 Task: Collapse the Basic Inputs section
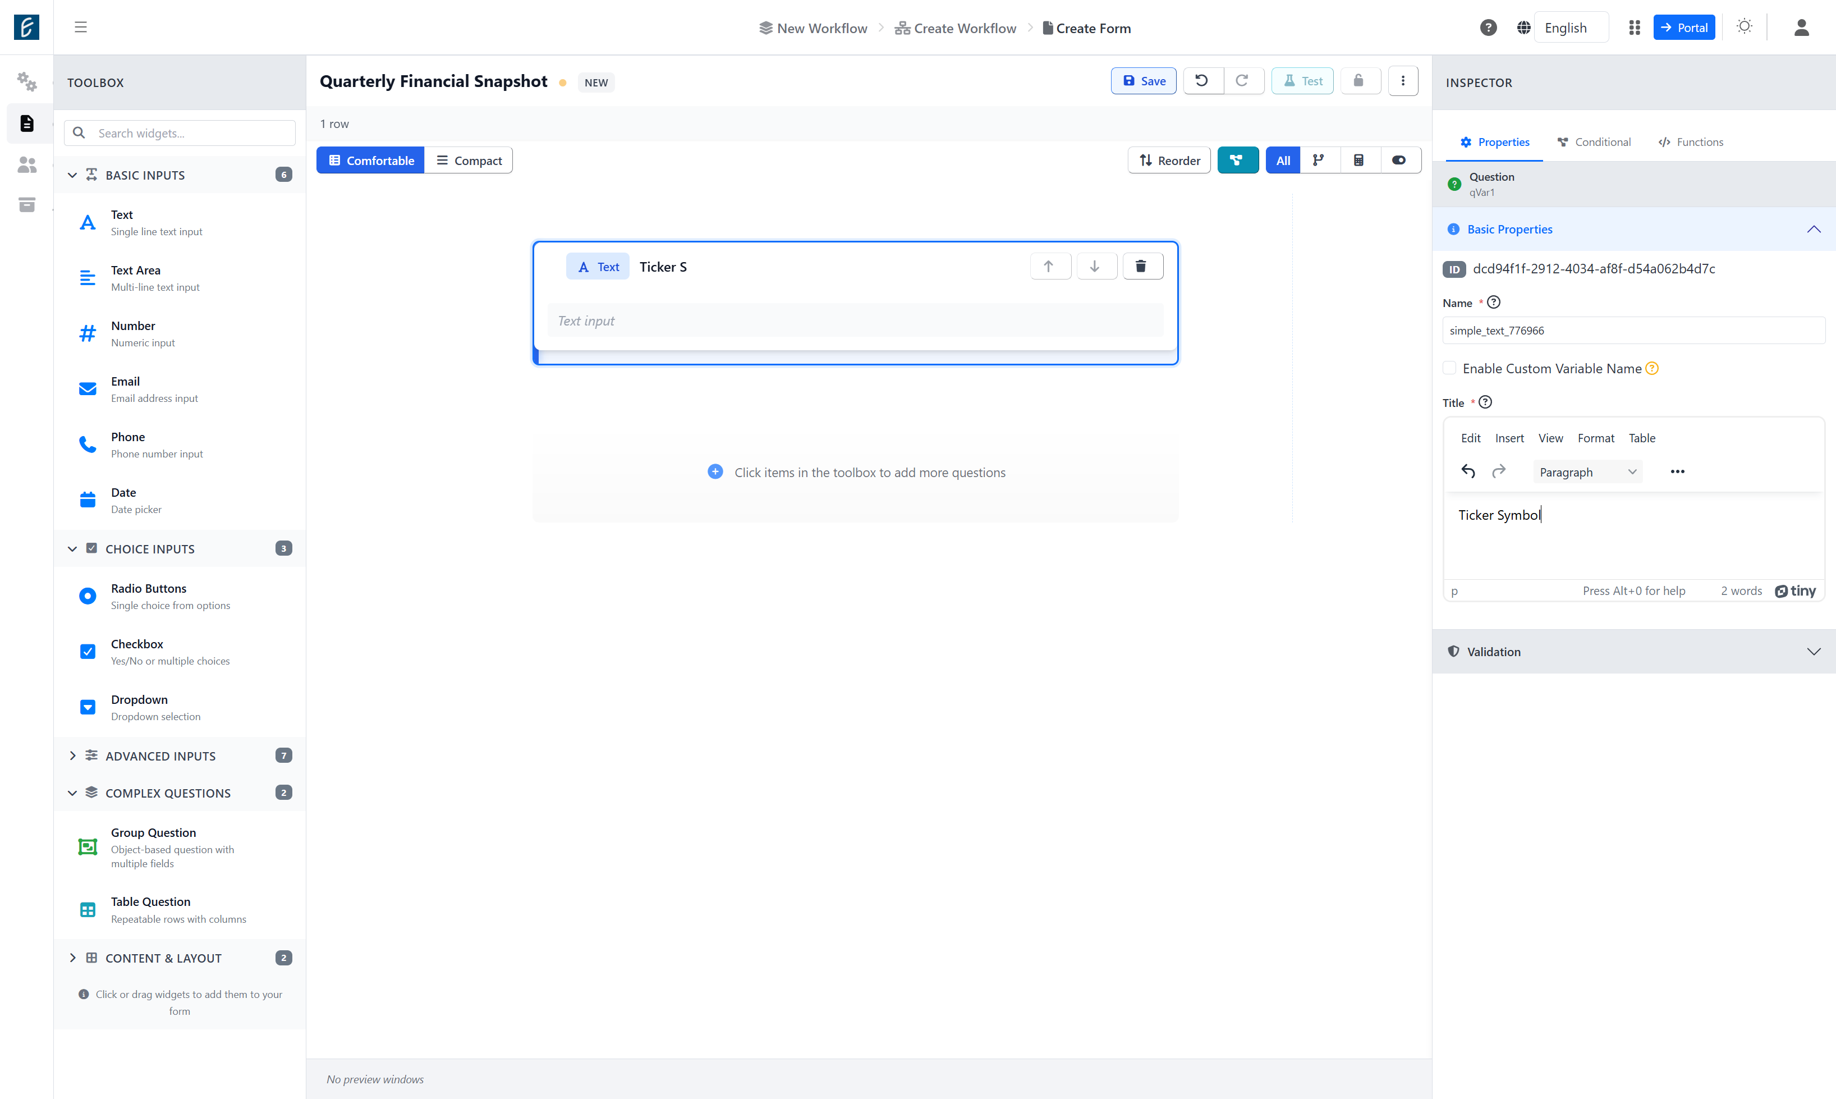180,175
